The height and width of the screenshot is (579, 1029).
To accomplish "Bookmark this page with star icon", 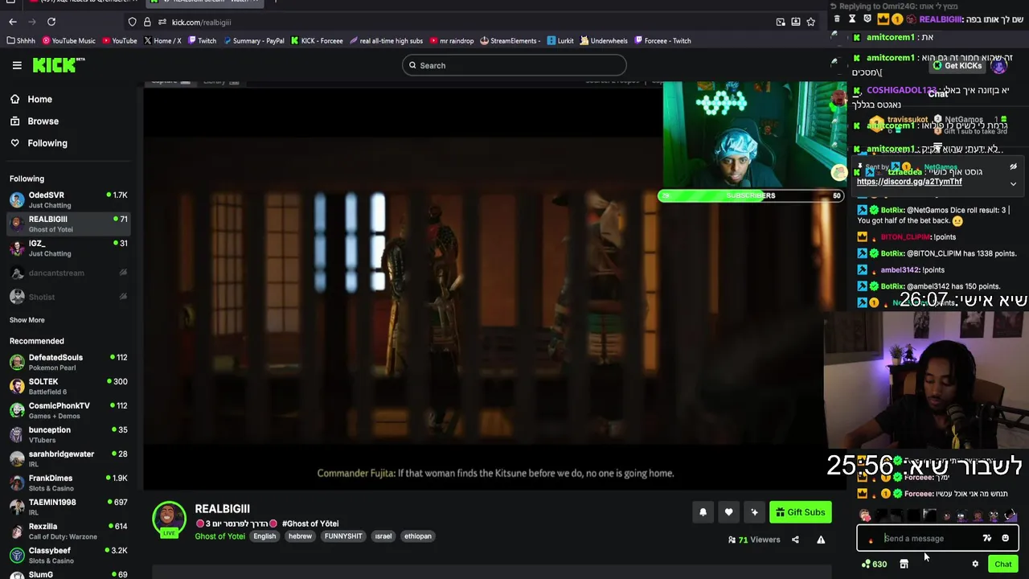I will (810, 22).
